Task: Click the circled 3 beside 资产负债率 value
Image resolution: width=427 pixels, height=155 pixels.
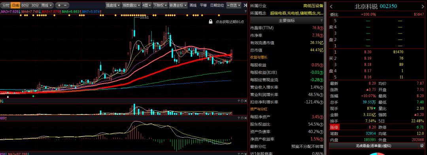Action: tap(321, 132)
